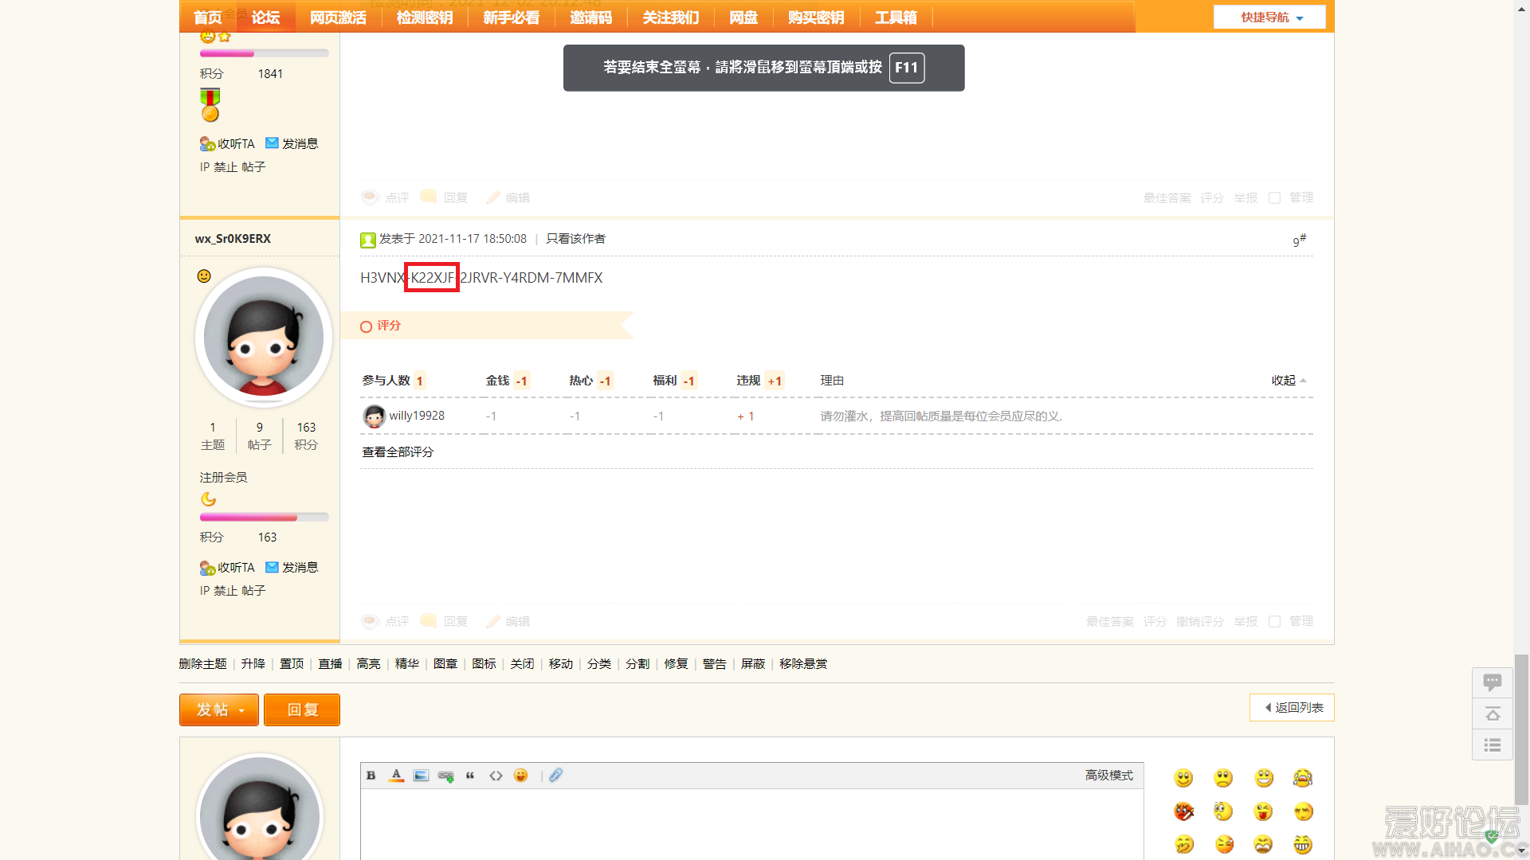Open the 快捷导航 quick navigation dropdown
The image size is (1530, 860).
point(1270,18)
